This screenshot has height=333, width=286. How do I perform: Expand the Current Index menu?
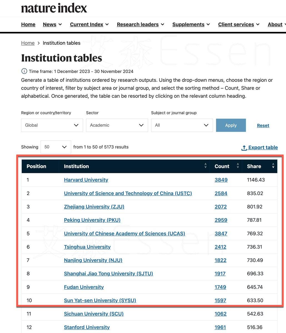(89, 24)
